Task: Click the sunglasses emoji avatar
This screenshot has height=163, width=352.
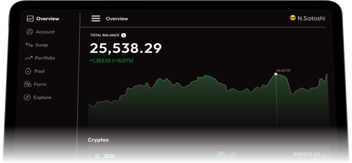Action: click(x=293, y=18)
